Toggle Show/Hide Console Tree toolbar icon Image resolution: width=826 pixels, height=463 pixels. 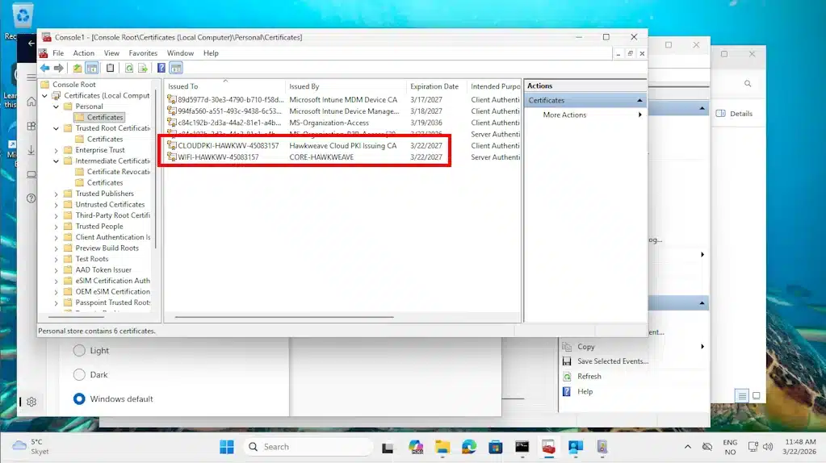click(x=92, y=69)
